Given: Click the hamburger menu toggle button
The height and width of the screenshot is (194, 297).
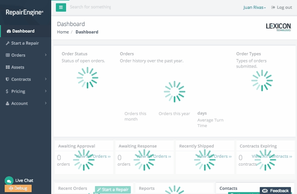Looking at the screenshot, I should (x=61, y=7).
